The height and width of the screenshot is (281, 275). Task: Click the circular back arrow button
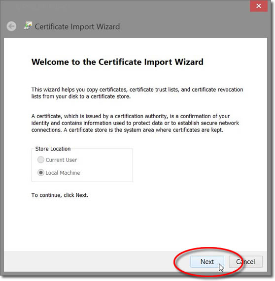[x=11, y=27]
